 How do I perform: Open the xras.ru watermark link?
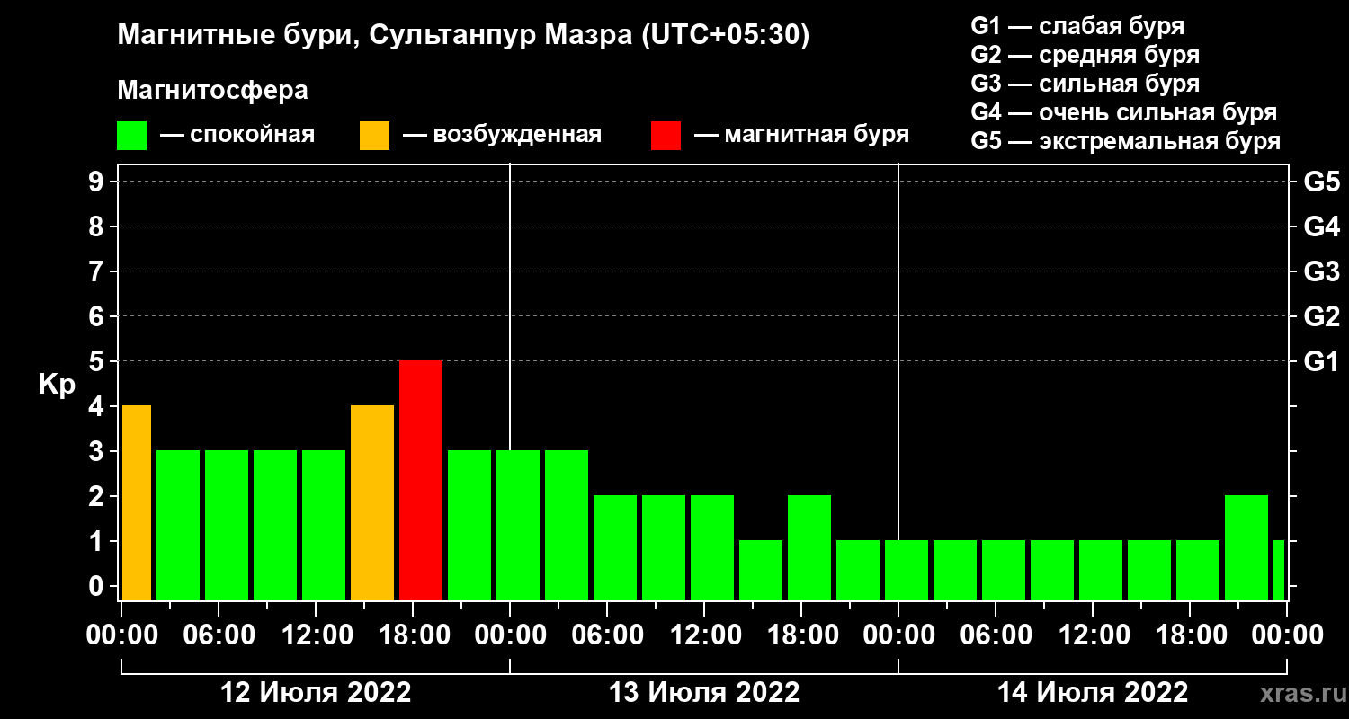[1298, 694]
